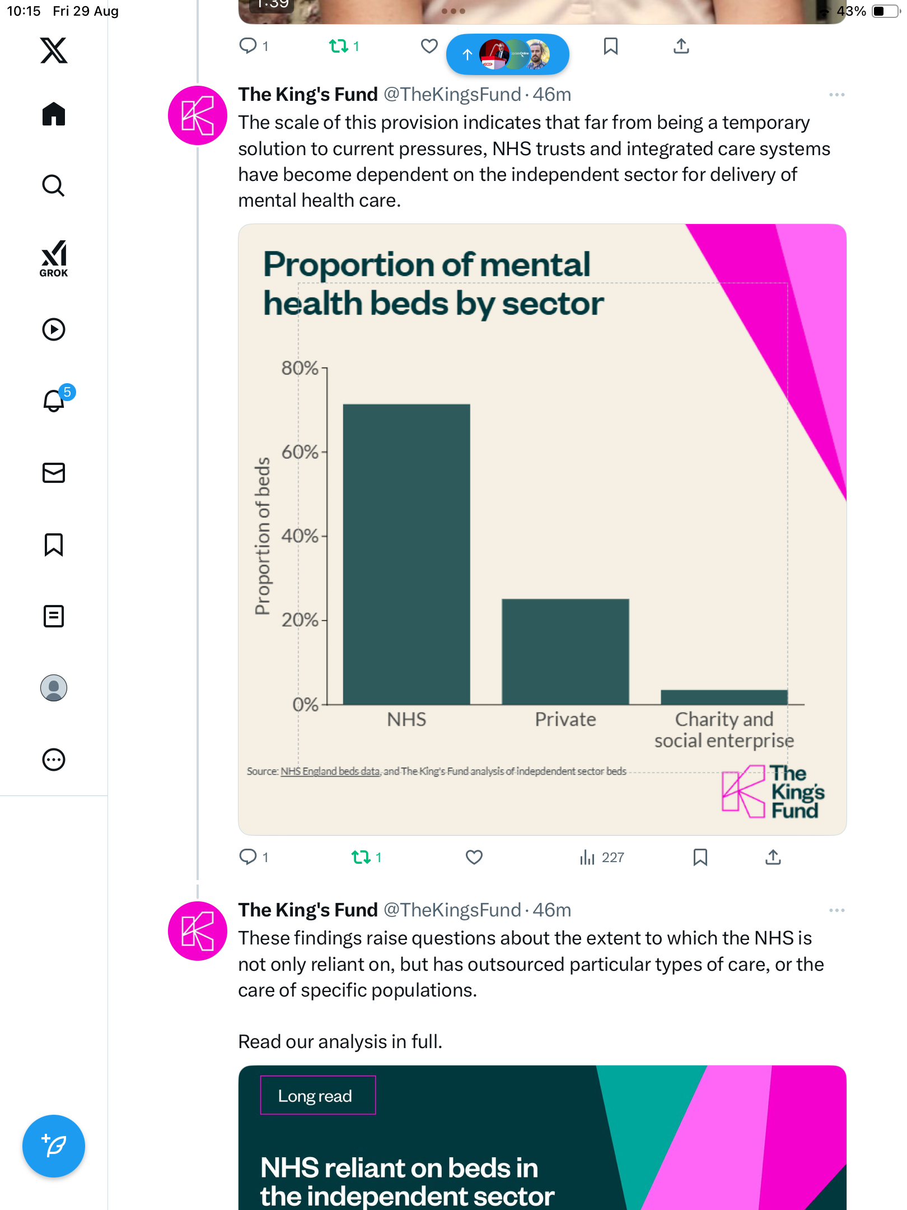Image resolution: width=907 pixels, height=1210 pixels.
Task: Open the Lists icon in sidebar
Action: [x=54, y=616]
